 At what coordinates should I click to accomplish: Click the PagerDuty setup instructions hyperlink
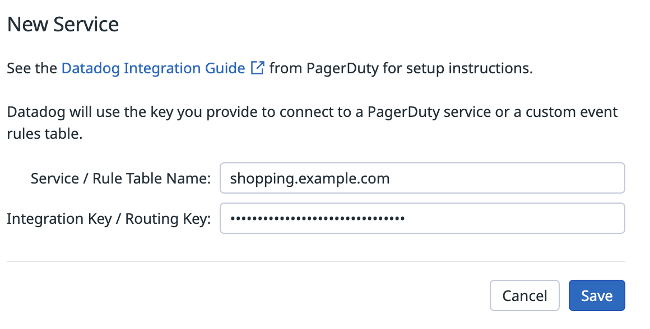click(x=152, y=68)
